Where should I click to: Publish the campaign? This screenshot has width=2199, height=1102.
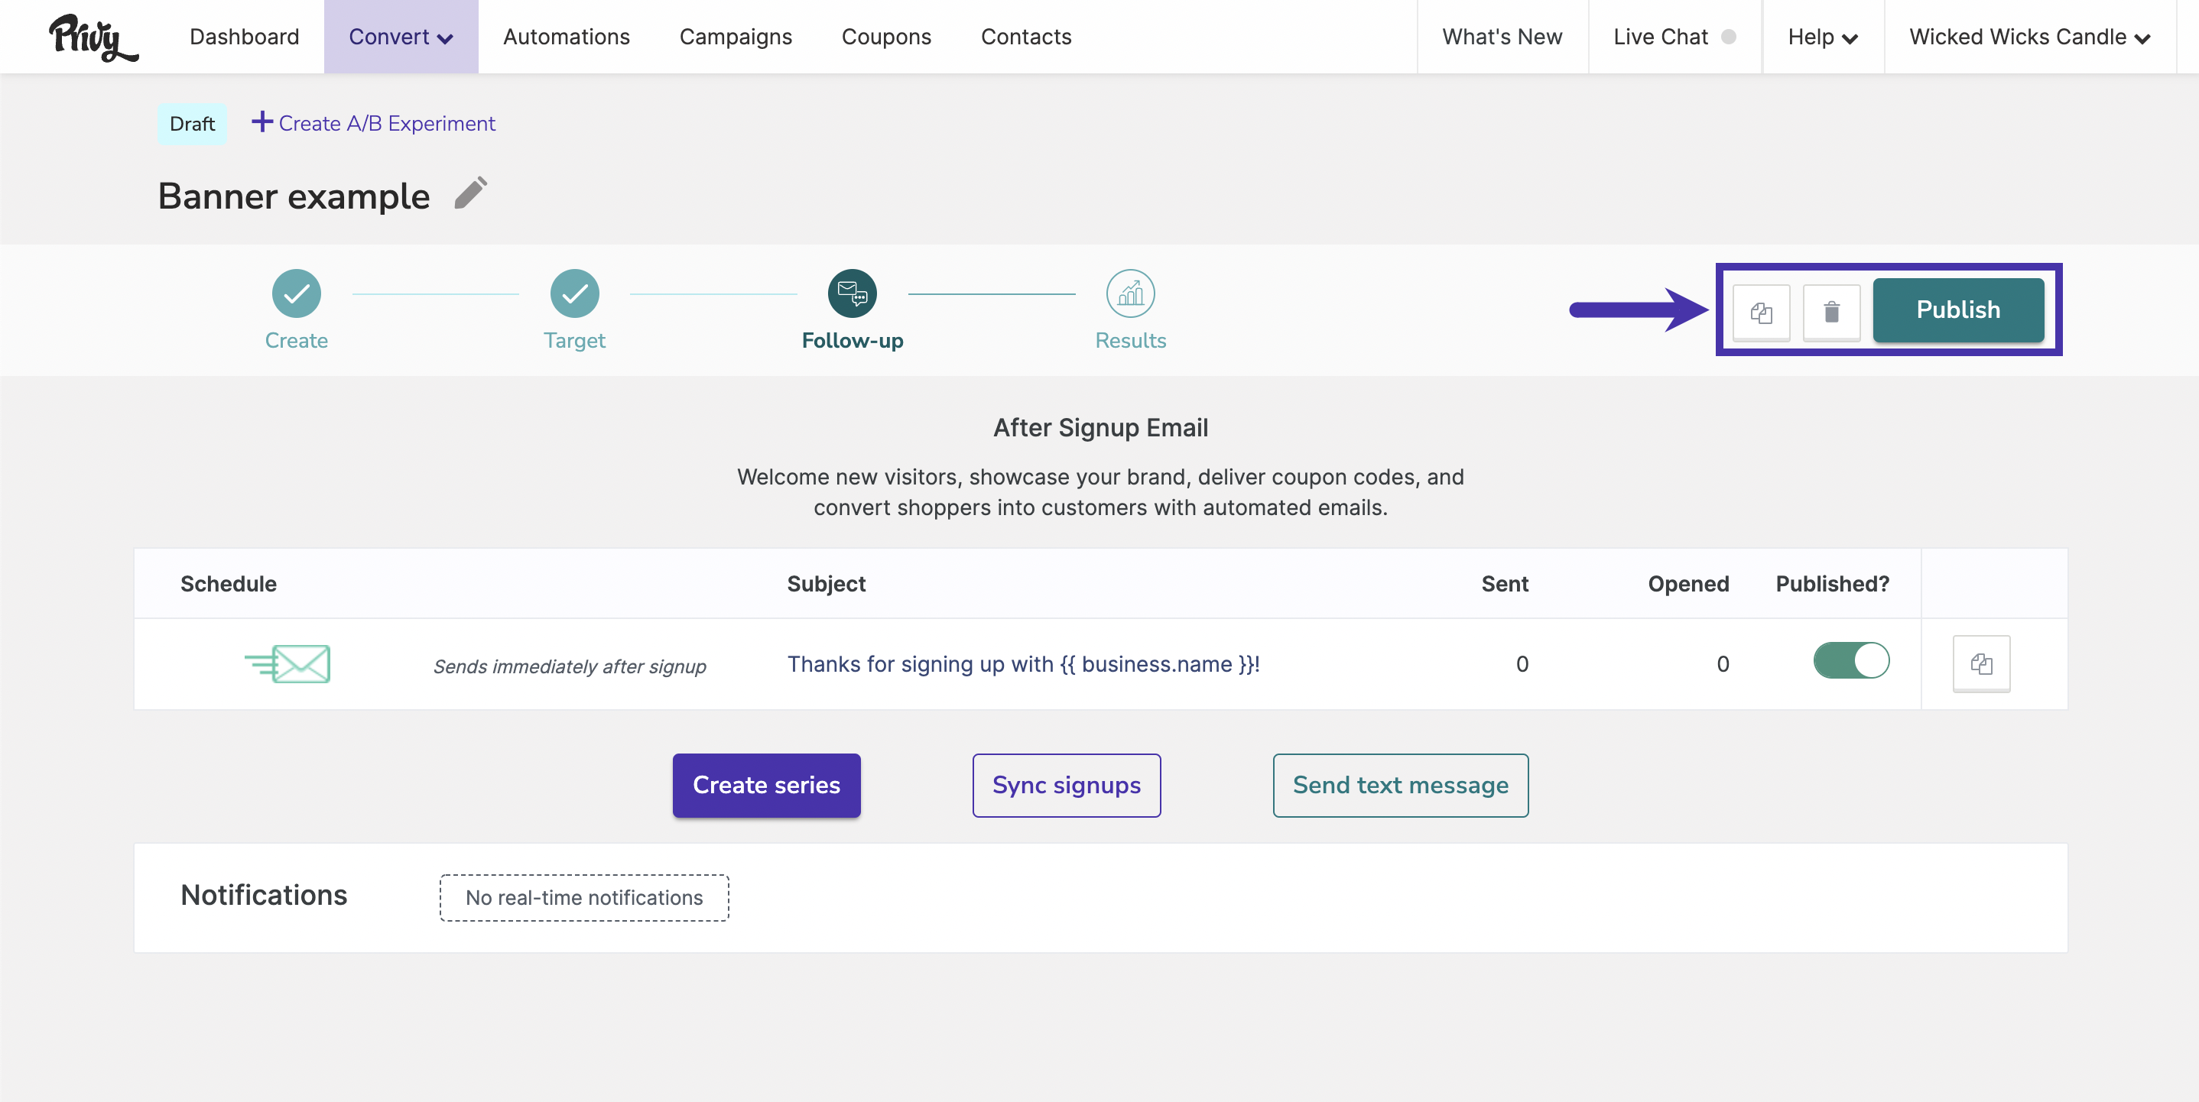click(1958, 310)
